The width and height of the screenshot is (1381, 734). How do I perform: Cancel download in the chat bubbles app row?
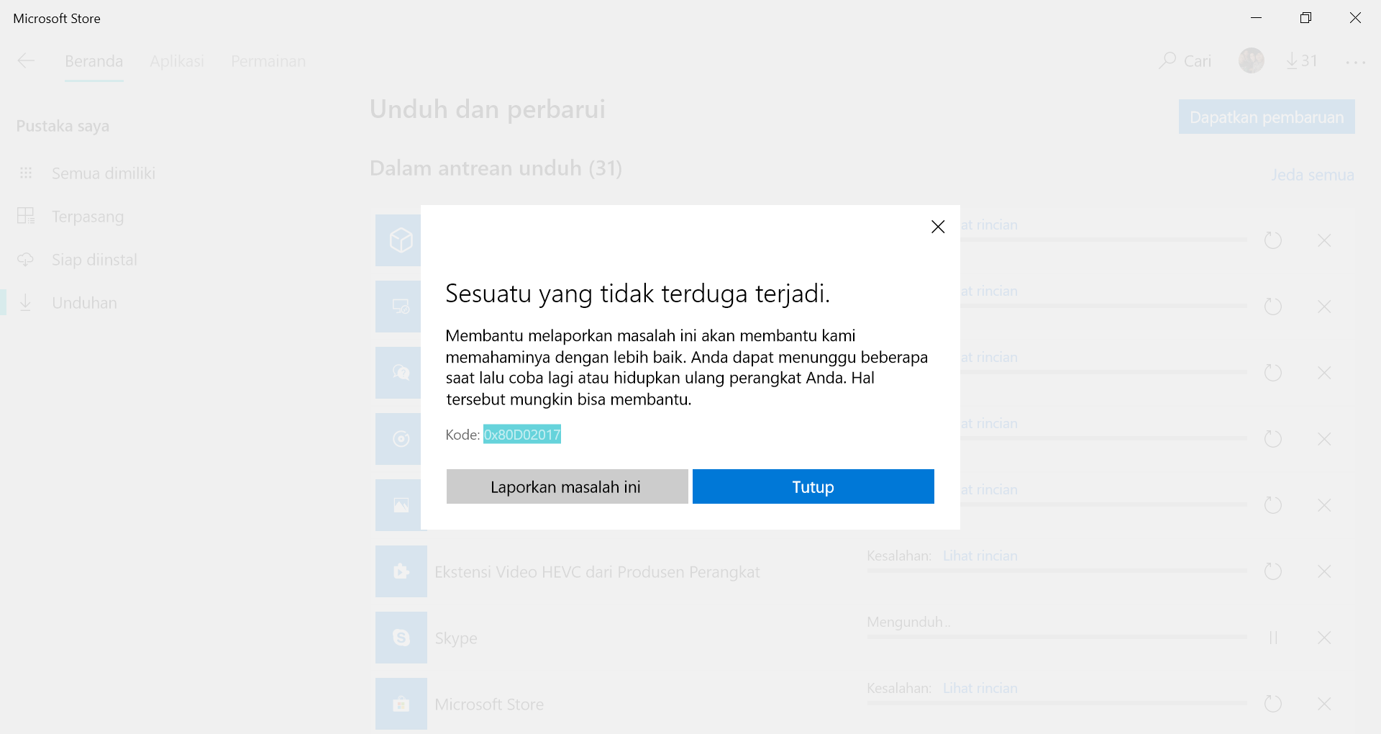click(x=1324, y=373)
